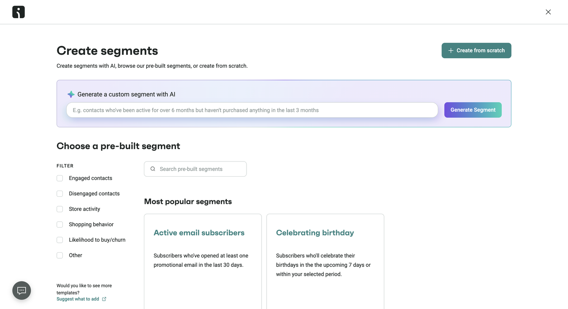This screenshot has width=568, height=309.
Task: Click Generate a custom segment with AI text
Action: 127,94
